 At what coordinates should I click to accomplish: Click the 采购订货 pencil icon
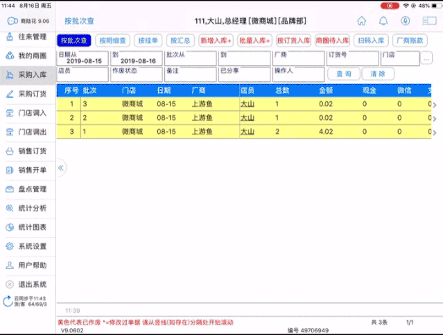(10, 94)
